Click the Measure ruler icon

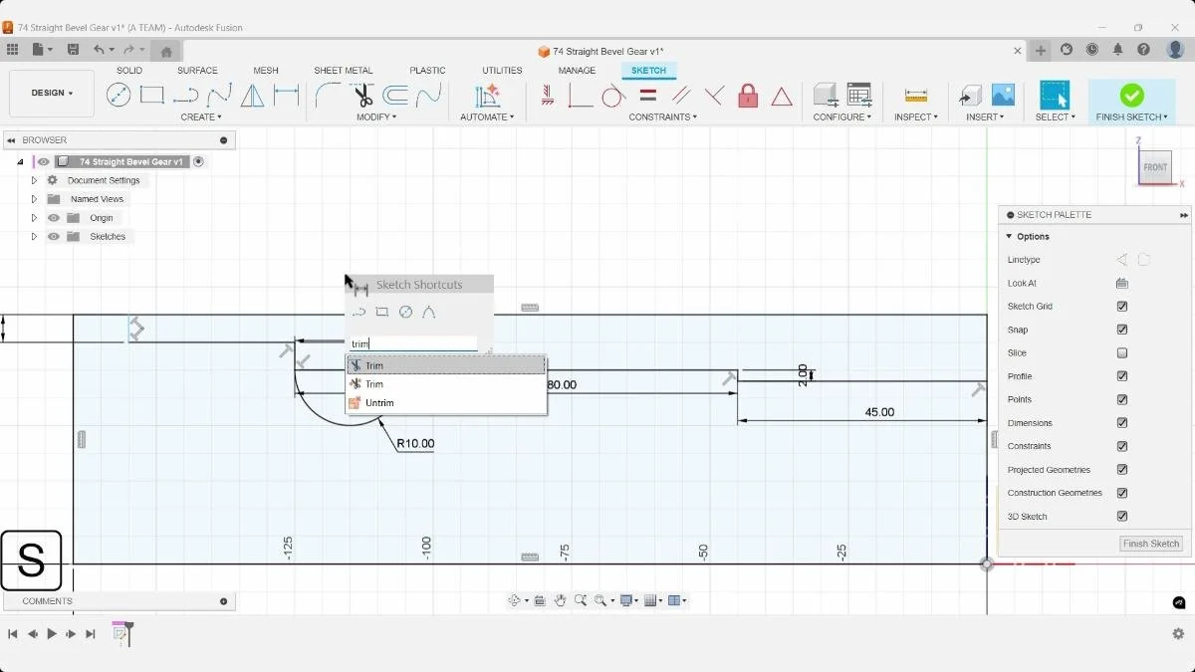click(916, 96)
